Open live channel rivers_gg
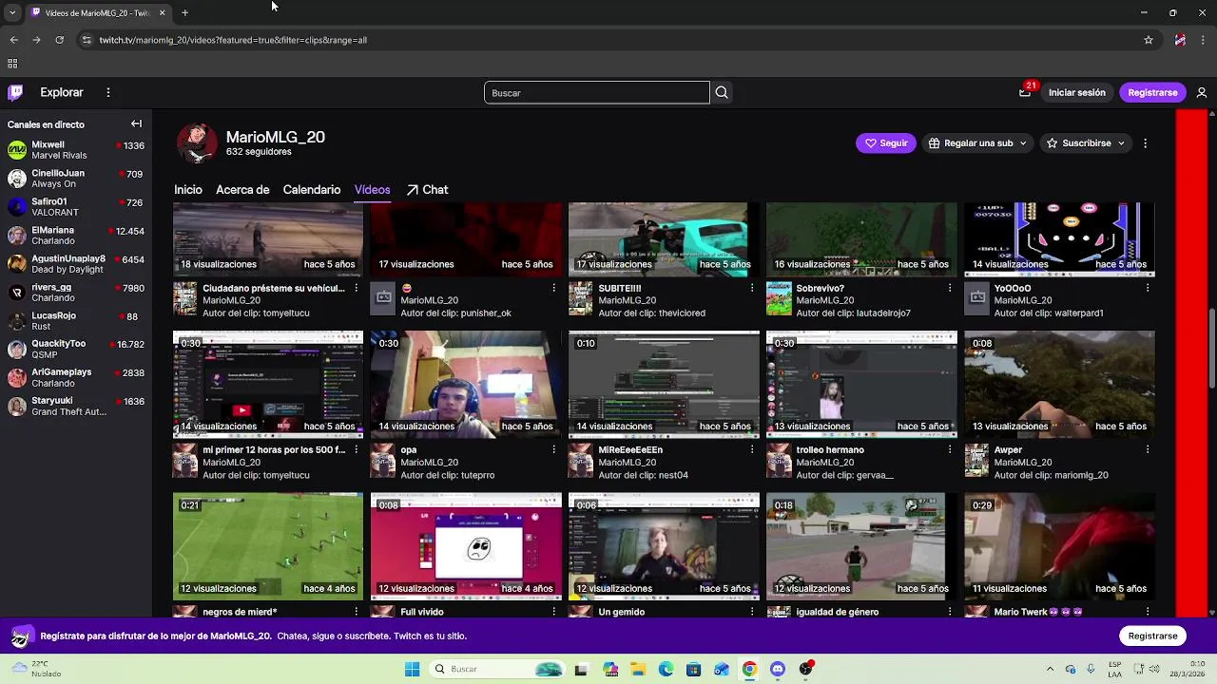Screen dimensions: 1217x684 tap(76, 293)
